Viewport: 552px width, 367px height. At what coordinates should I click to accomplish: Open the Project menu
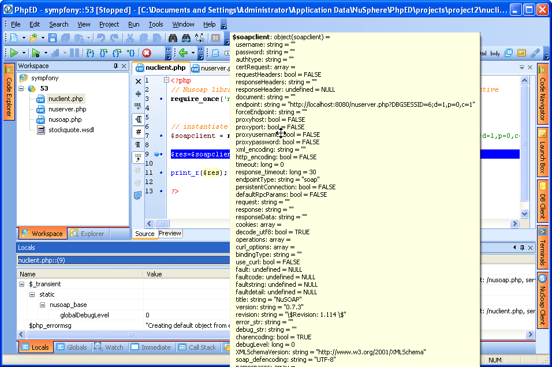pos(109,24)
